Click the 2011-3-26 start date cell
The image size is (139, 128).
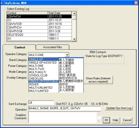(60, 31)
